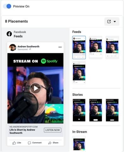The width and height of the screenshot is (124, 152).
Task: Click the In-Stream section heading
Action: pos(80,132)
